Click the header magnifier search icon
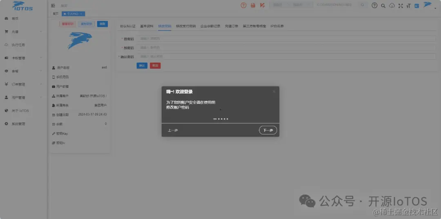The height and width of the screenshot is (219, 441). [x=383, y=5]
